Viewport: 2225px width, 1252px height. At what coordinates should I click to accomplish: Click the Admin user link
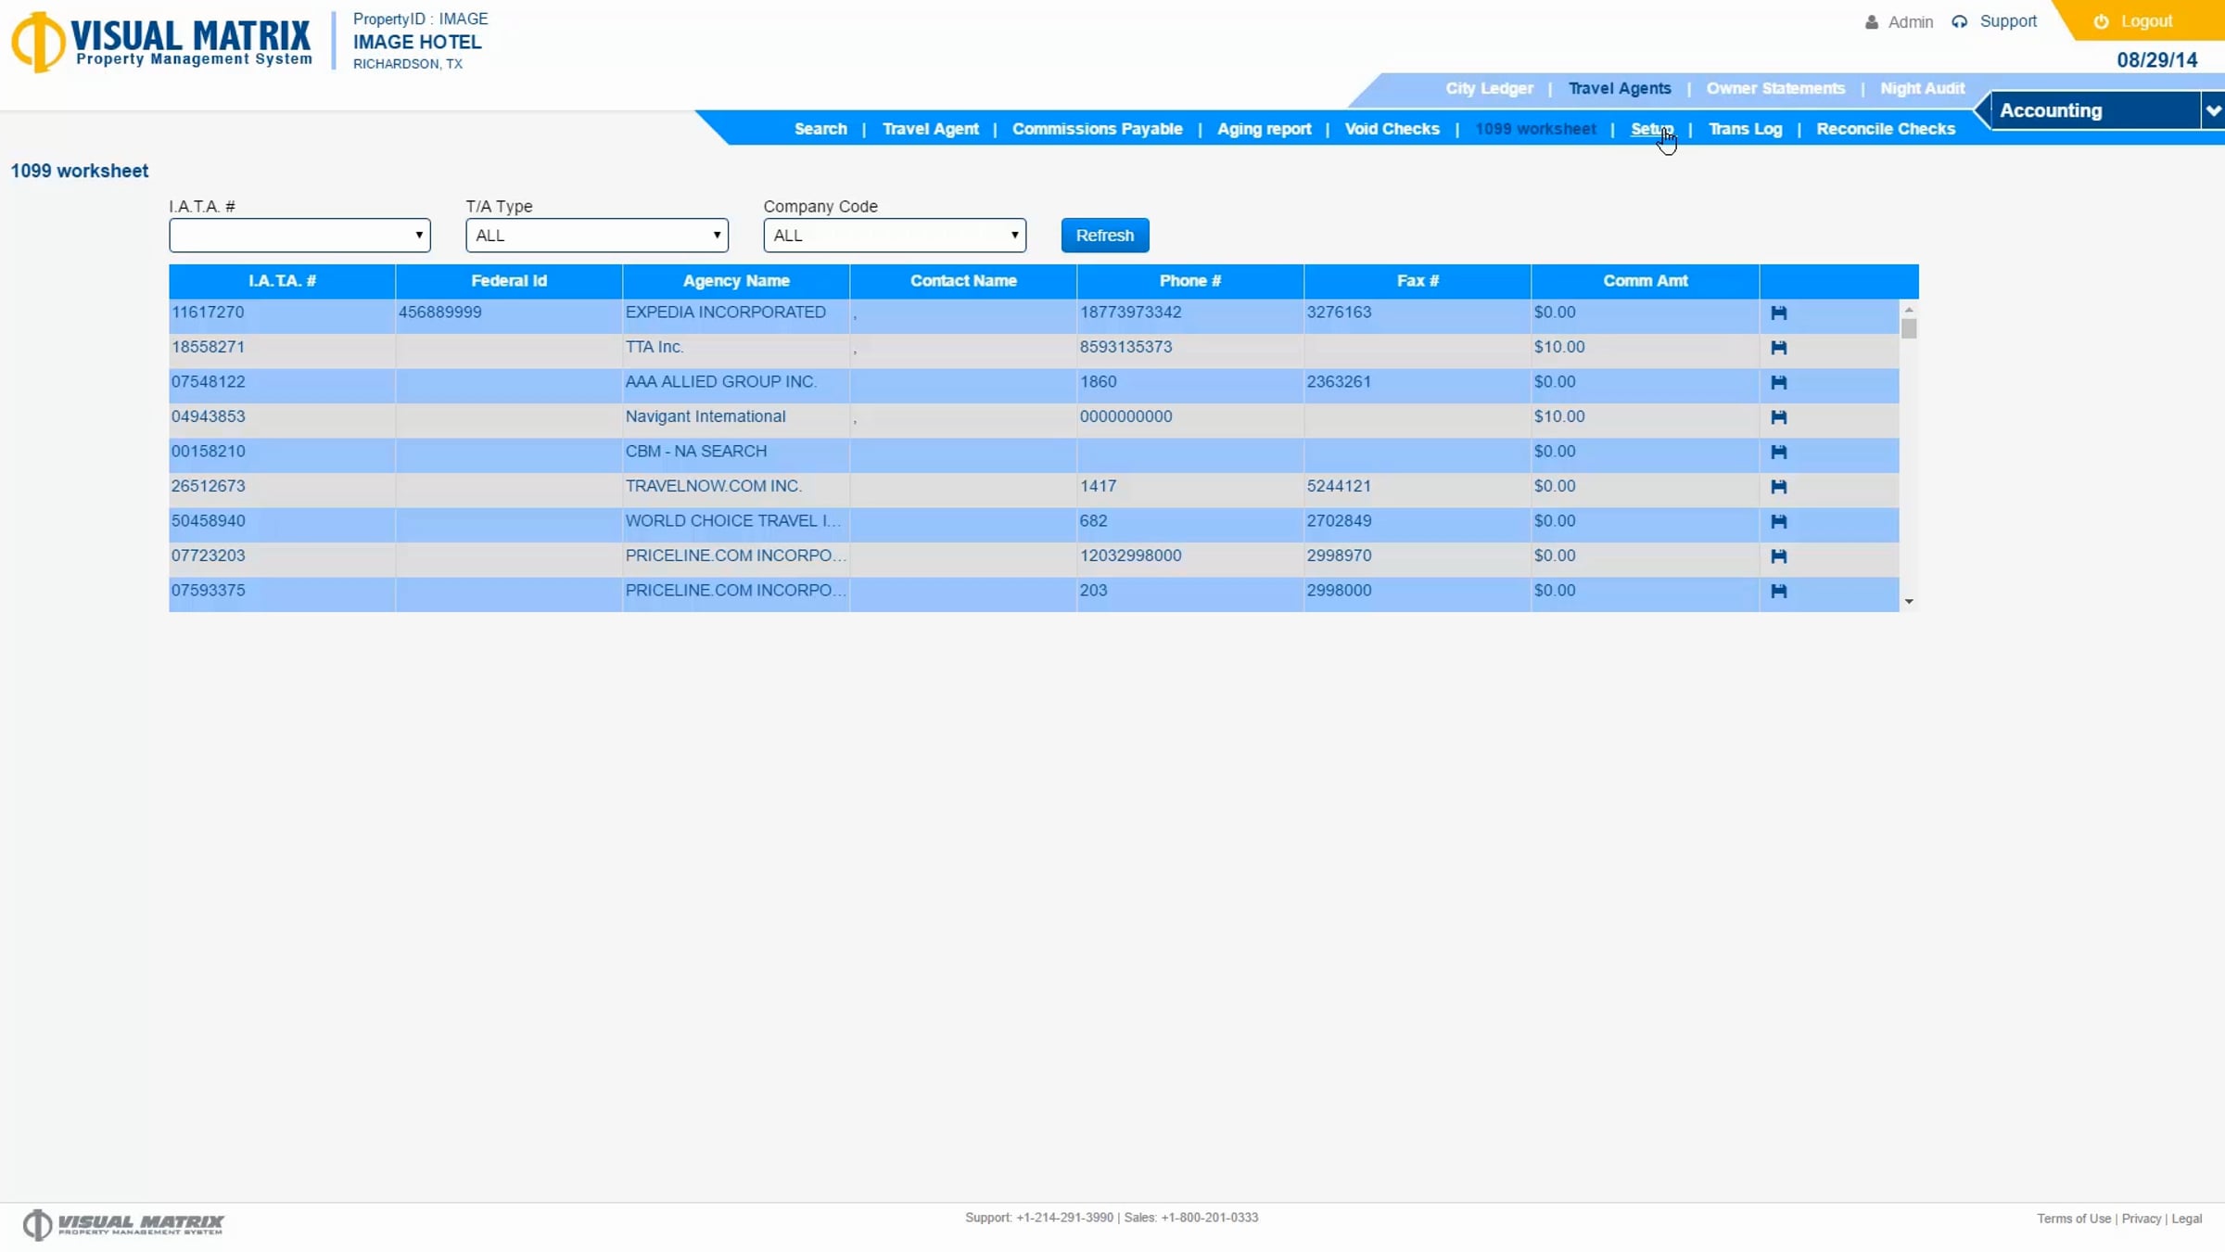tap(1911, 22)
